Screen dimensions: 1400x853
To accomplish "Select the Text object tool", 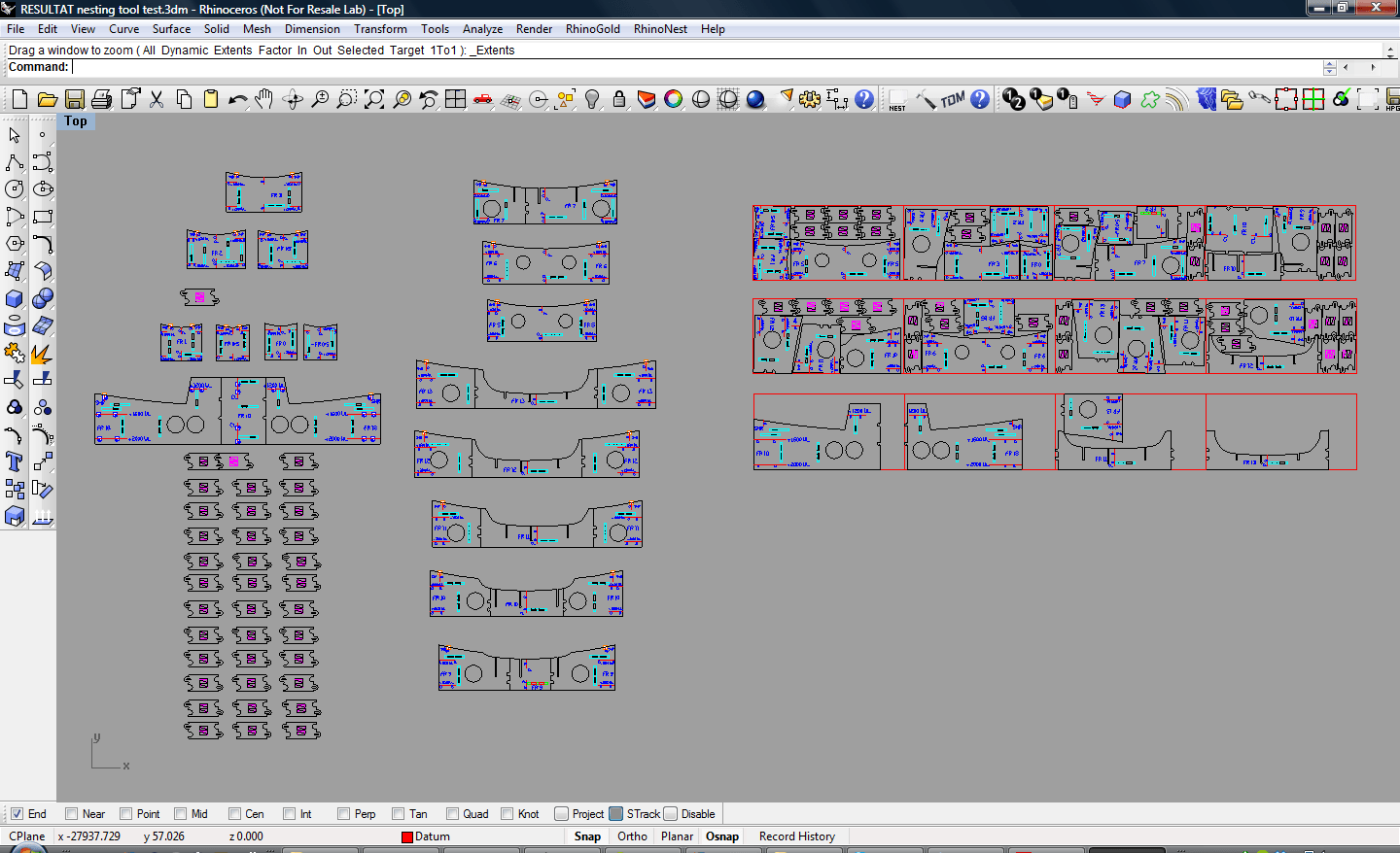I will point(15,461).
